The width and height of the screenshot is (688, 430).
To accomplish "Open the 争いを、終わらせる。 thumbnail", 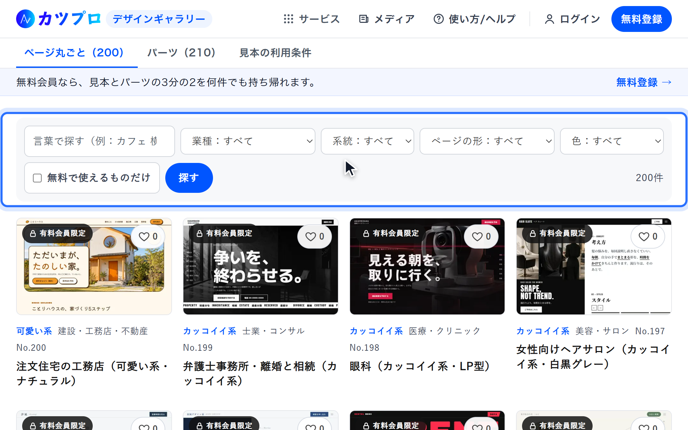I will pos(261,266).
